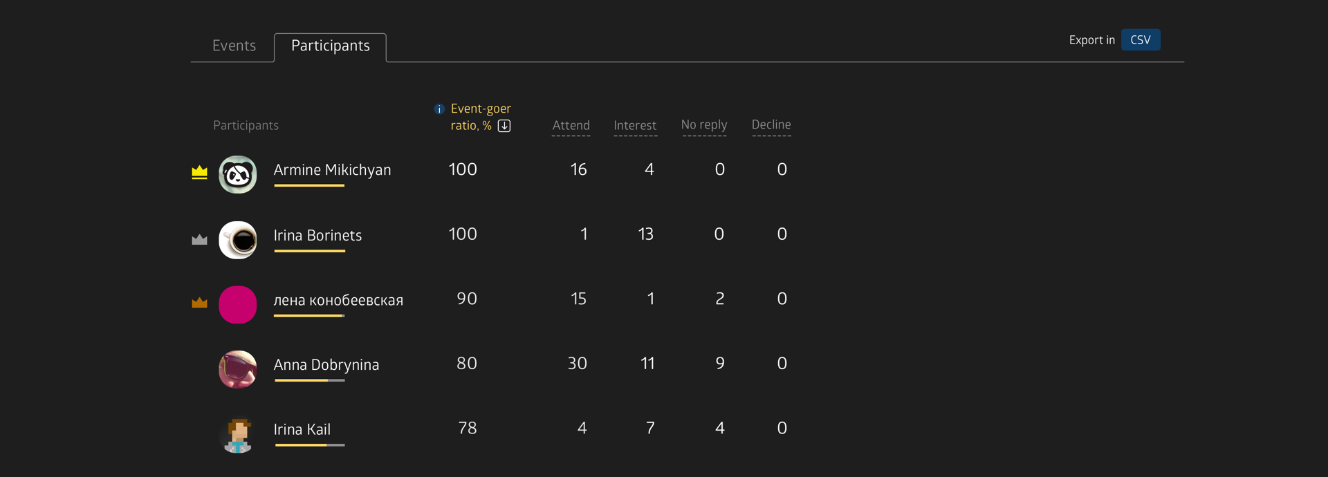Click the gold crown beside Armine Mikichyan

tap(199, 172)
